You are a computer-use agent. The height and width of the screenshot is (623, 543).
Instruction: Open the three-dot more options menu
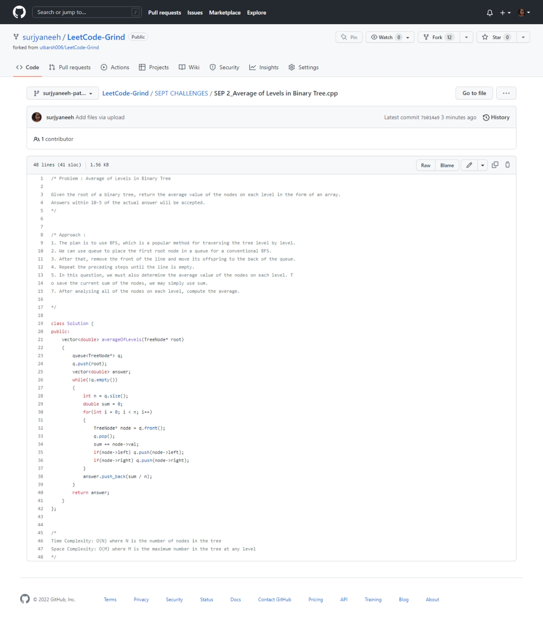click(x=506, y=93)
